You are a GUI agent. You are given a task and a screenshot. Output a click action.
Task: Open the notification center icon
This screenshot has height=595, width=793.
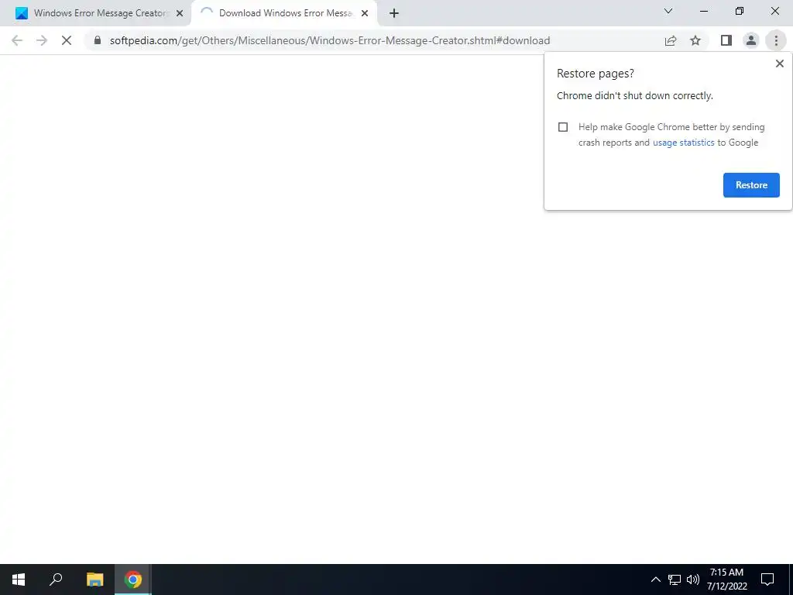pos(767,580)
